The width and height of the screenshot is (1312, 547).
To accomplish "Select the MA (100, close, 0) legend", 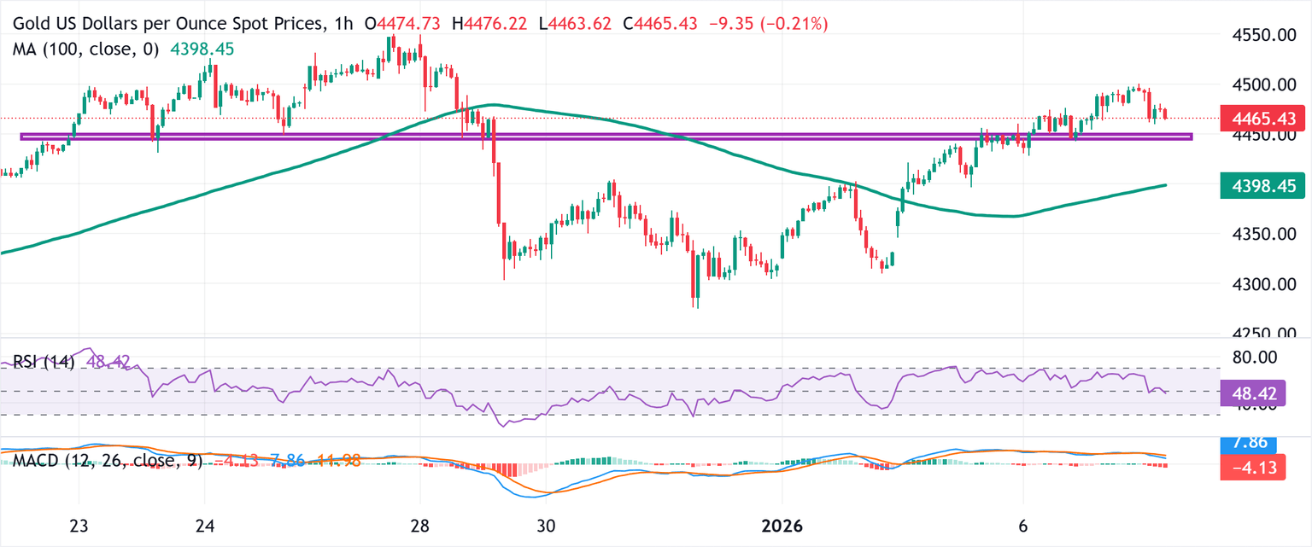I will 85,50.
